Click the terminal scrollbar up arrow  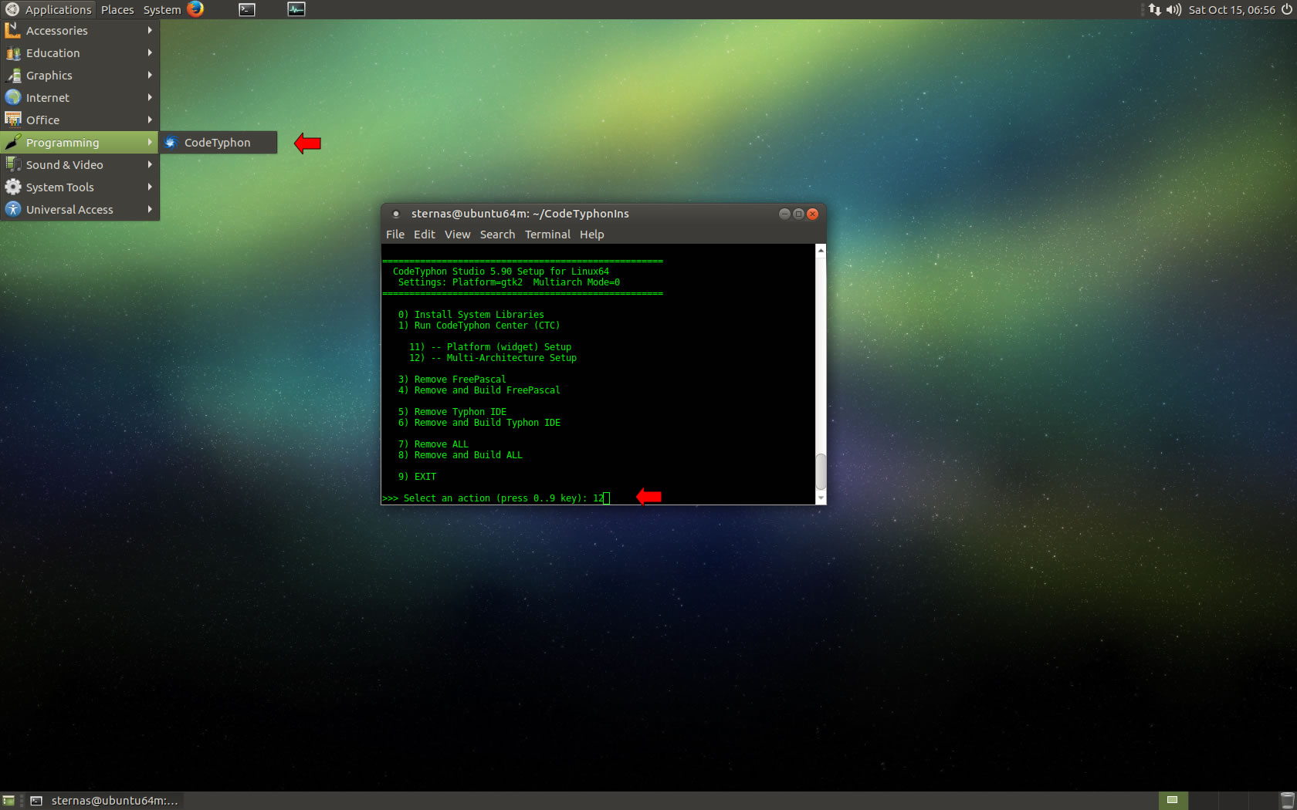(x=821, y=250)
